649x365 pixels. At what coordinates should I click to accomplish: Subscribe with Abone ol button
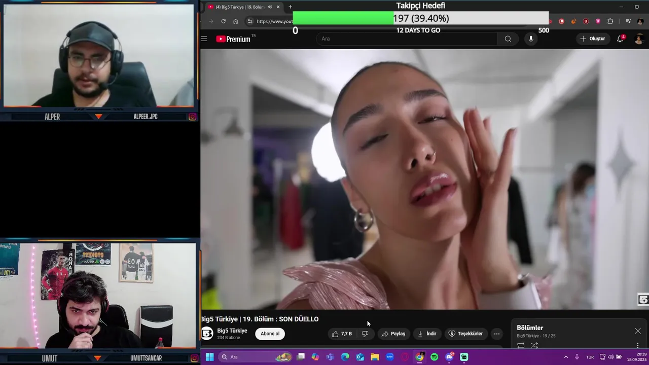pyautogui.click(x=270, y=334)
